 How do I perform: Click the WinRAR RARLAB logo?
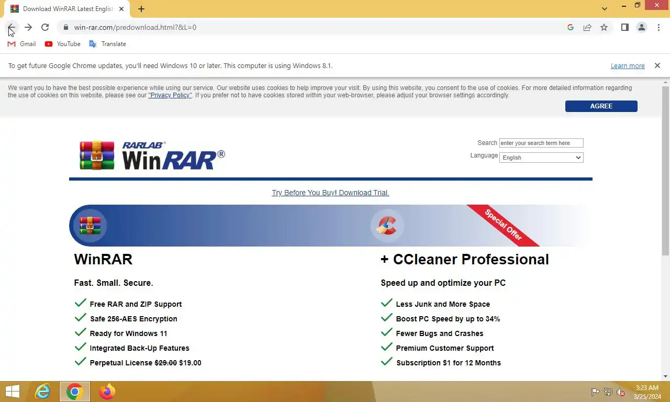(x=152, y=155)
